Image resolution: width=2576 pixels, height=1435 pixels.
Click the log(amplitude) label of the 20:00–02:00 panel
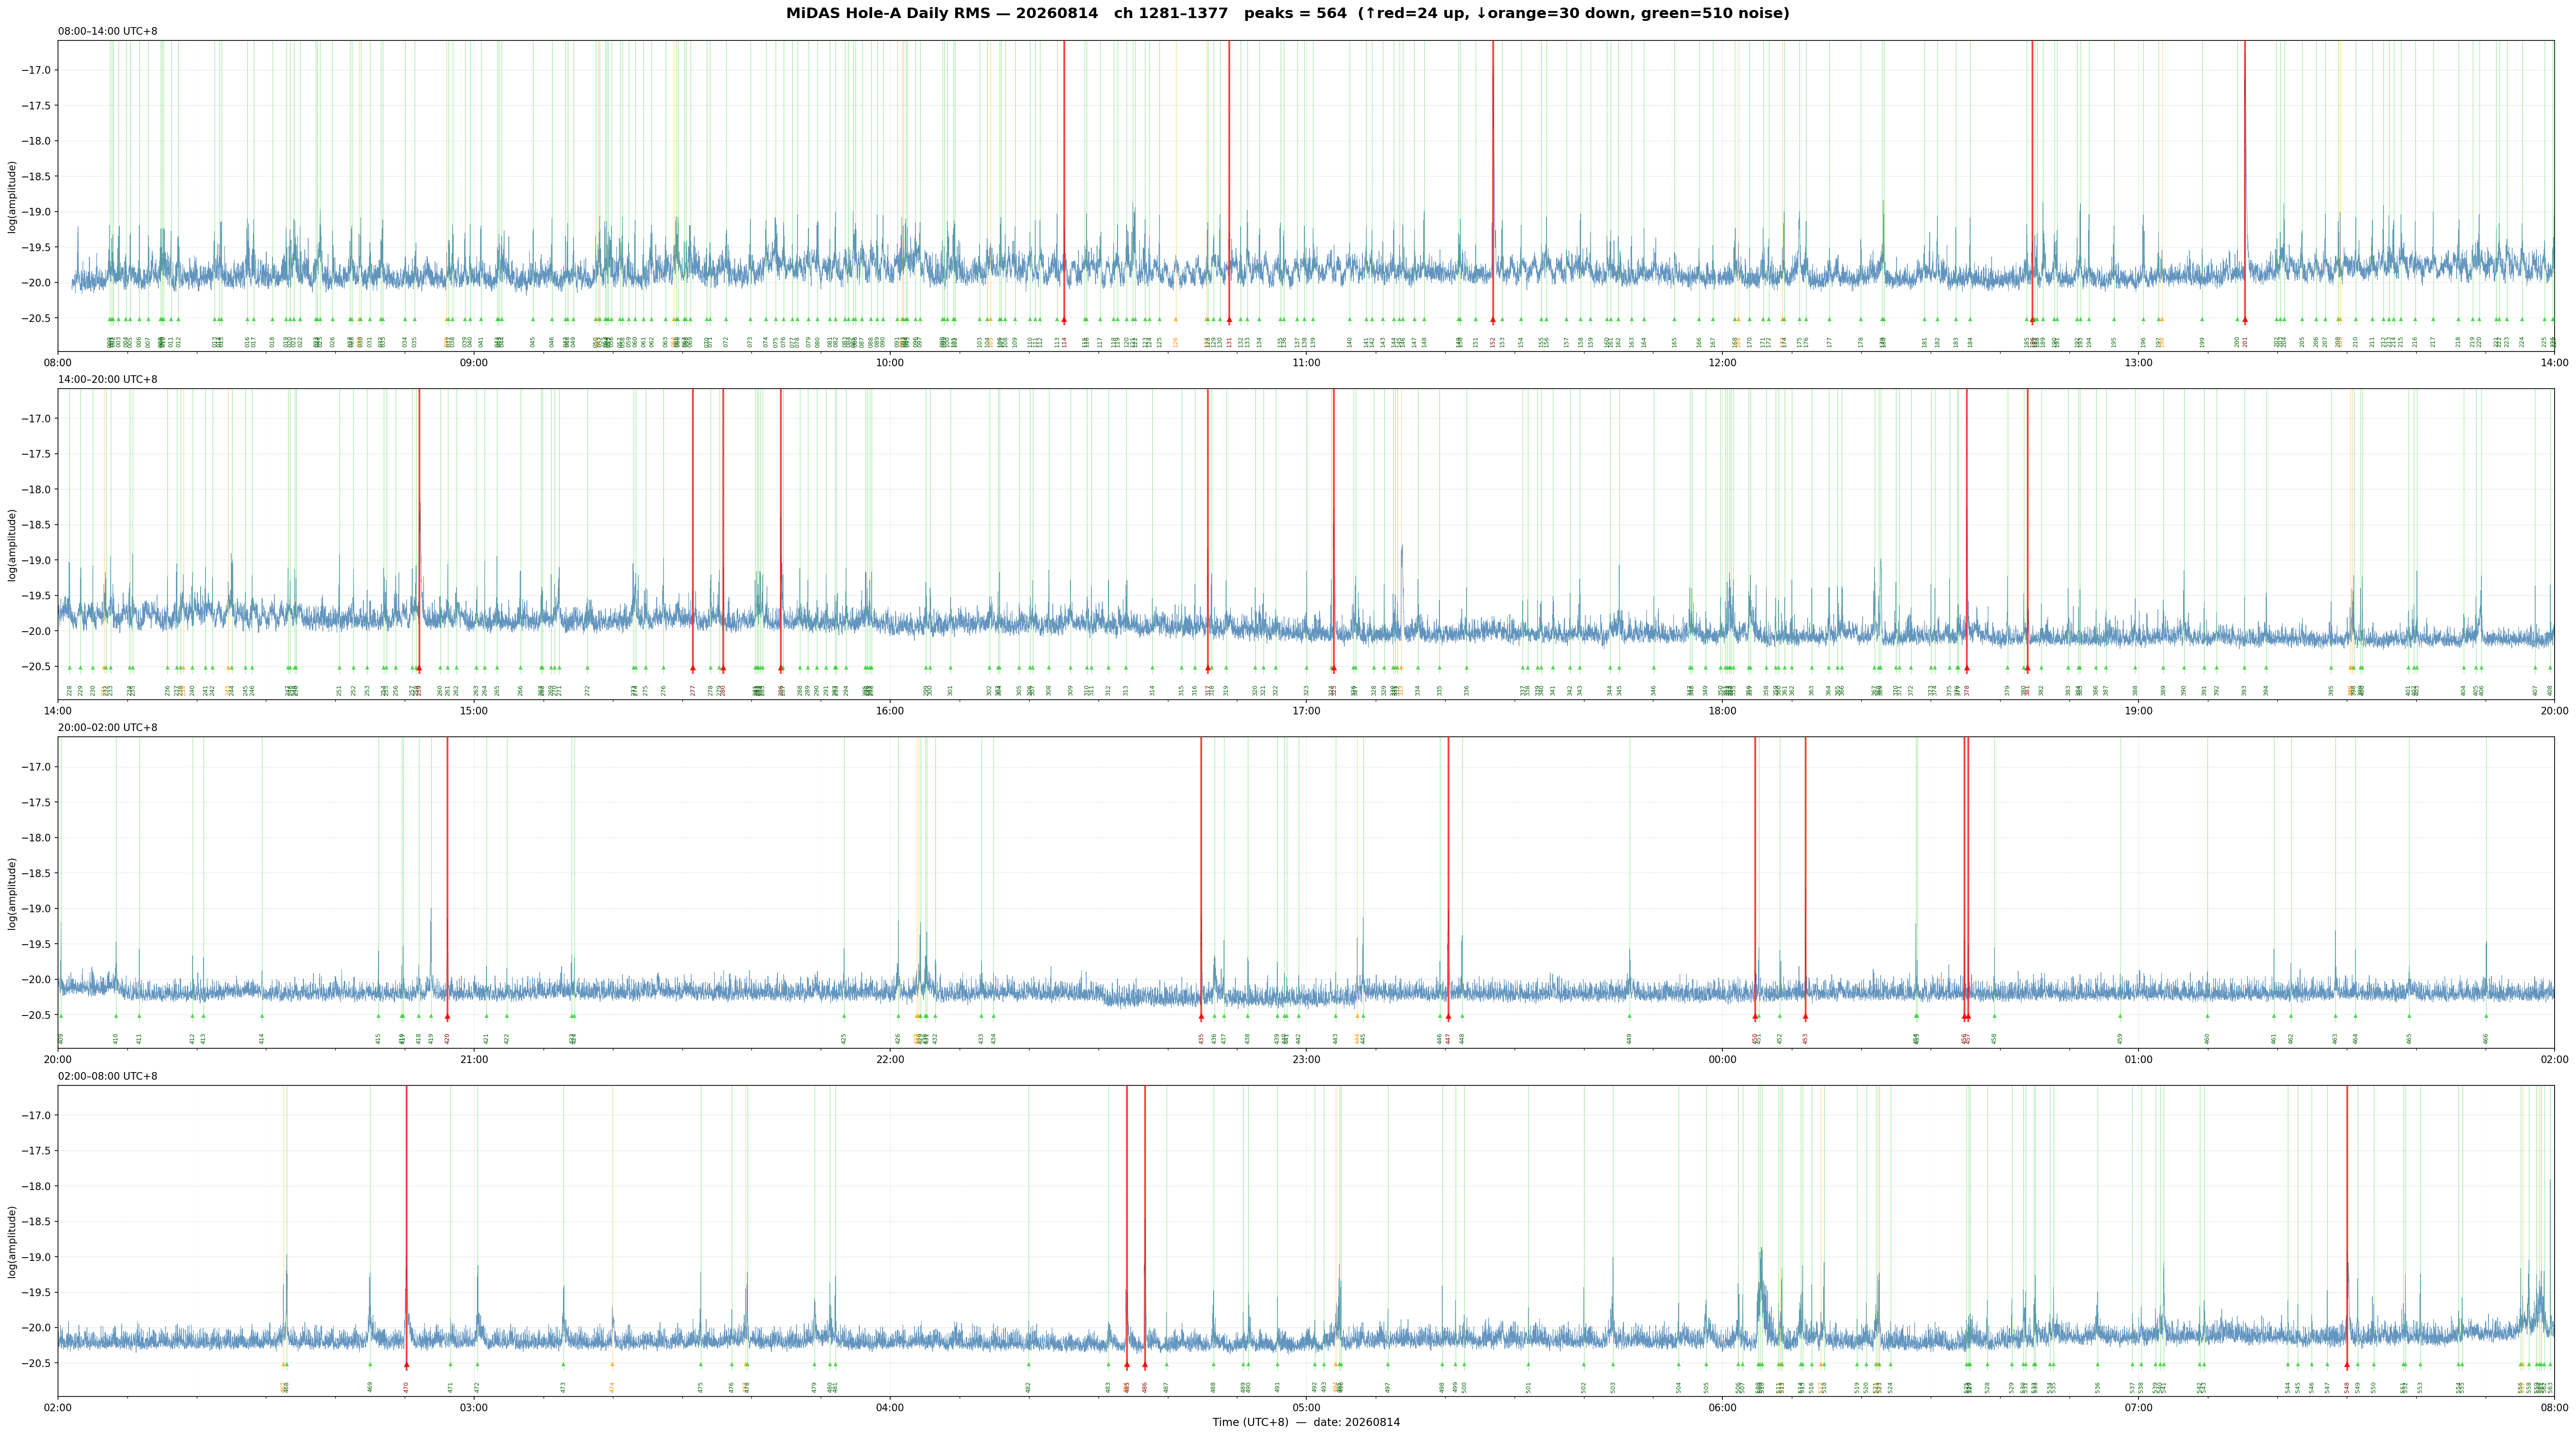pos(12,893)
